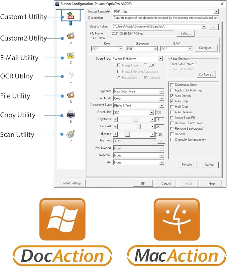This screenshot has height=267, width=227.
Task: Open the Document Type dropdown
Action: [x=161, y=106]
